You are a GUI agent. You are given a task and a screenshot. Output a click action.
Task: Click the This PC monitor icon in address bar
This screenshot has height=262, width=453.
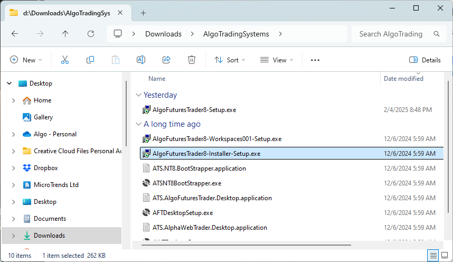click(x=118, y=34)
